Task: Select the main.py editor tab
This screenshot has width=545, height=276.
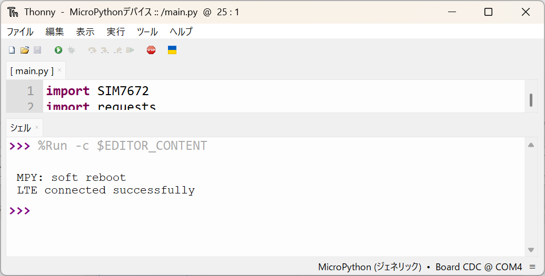Action: pyautogui.click(x=32, y=71)
